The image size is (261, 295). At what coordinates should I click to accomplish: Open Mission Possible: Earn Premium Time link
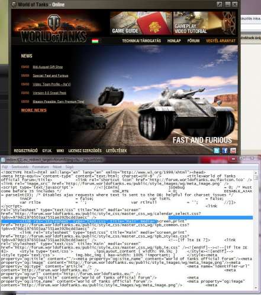(x=59, y=101)
